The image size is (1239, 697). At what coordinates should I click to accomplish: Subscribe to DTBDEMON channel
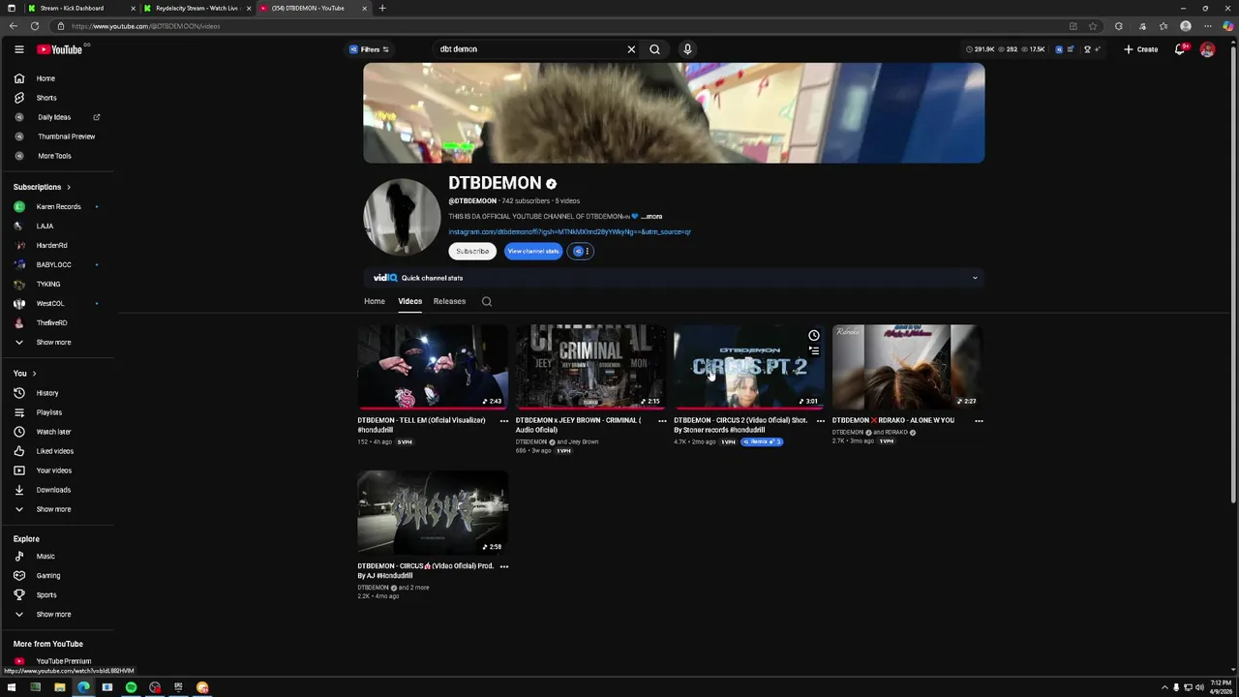tap(472, 252)
